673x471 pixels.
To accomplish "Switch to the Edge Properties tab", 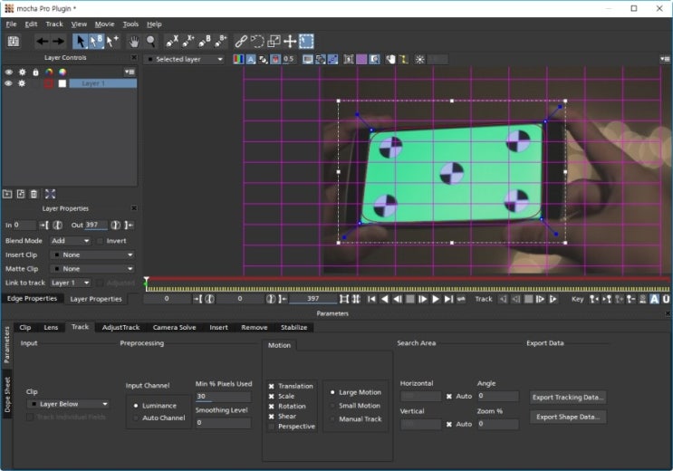I will (x=33, y=298).
